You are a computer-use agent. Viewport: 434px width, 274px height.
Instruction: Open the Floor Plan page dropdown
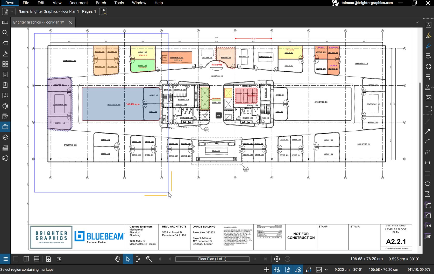[212, 259]
